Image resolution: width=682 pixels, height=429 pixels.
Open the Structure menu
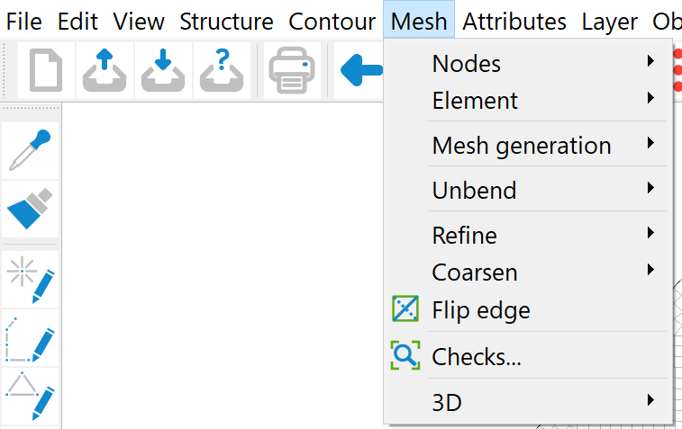click(226, 22)
